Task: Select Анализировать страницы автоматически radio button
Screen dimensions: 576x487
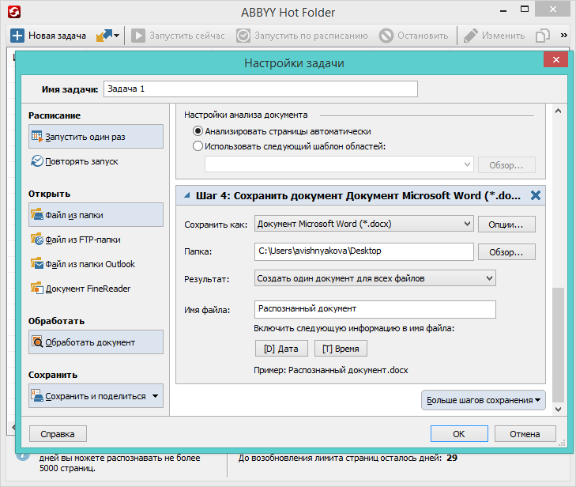Action: 198,131
